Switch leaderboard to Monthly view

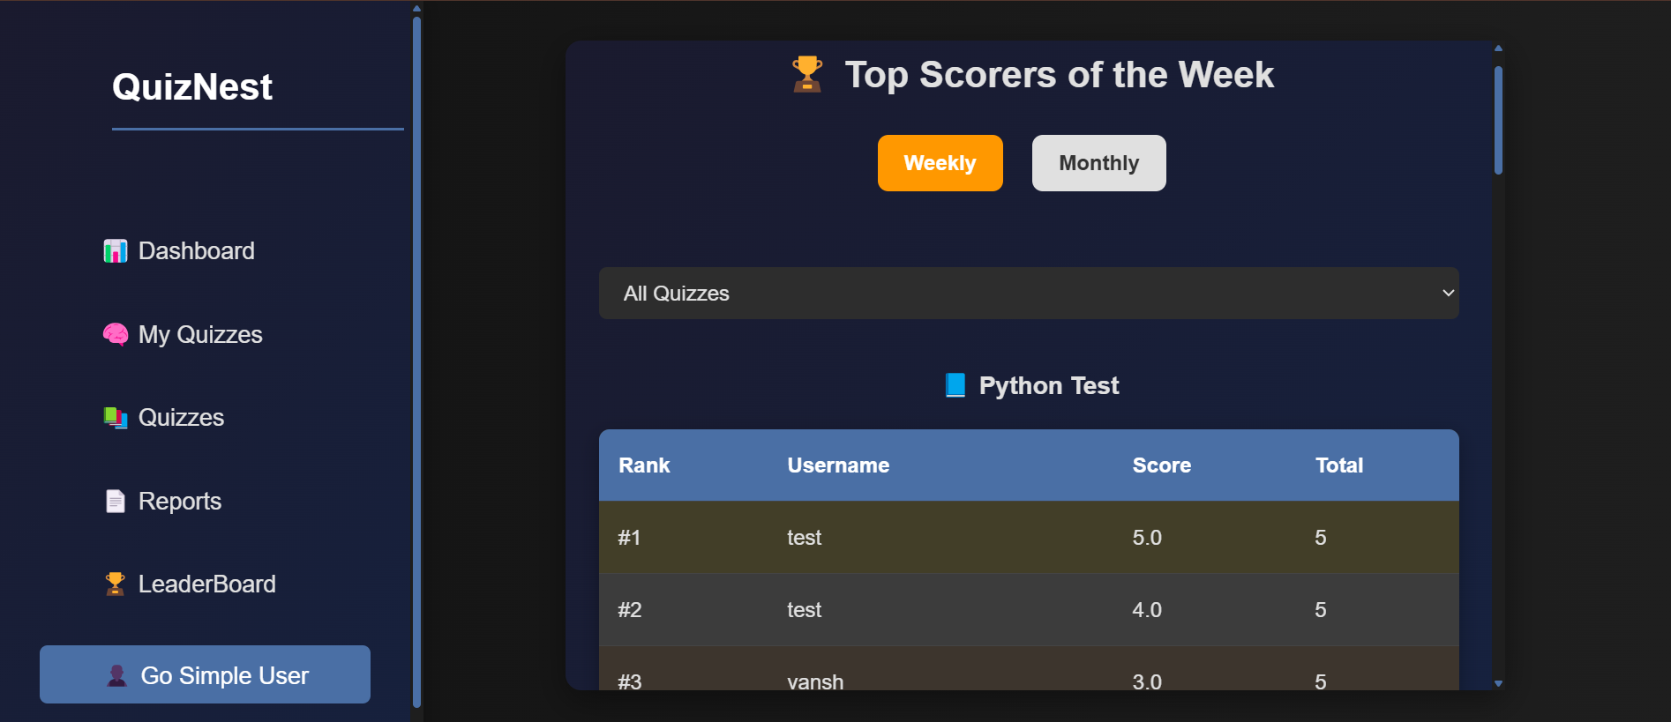click(1098, 163)
